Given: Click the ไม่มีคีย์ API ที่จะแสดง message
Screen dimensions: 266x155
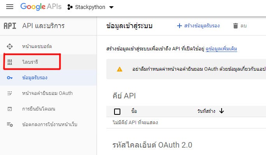Looking at the screenshot, I should [135, 123].
